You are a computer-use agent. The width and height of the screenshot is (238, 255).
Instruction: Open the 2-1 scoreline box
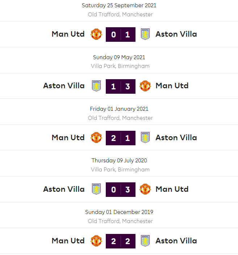click(x=121, y=138)
